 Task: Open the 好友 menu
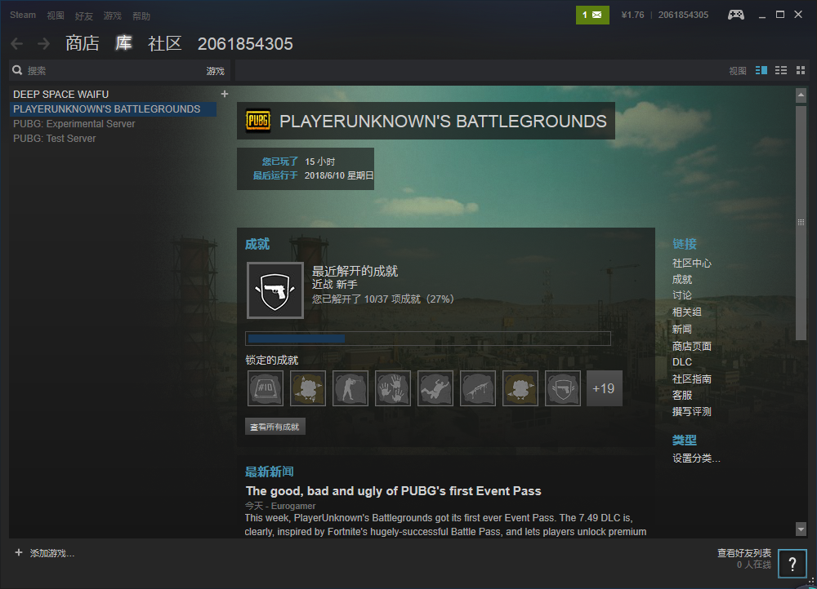coord(84,16)
